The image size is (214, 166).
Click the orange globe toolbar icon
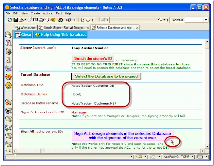53,20
